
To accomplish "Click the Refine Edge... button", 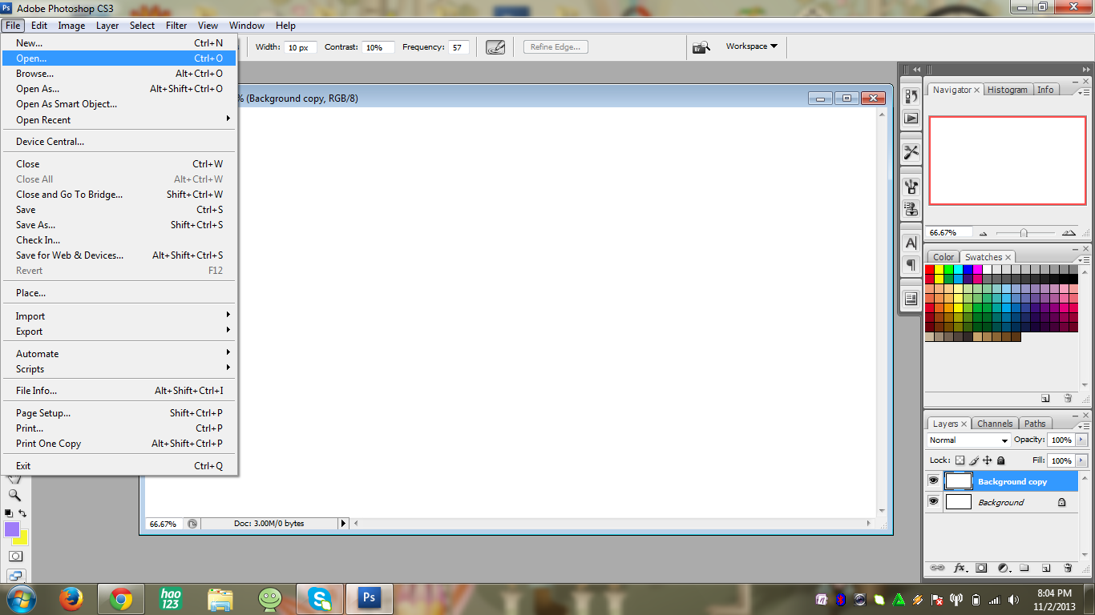I will coord(556,47).
